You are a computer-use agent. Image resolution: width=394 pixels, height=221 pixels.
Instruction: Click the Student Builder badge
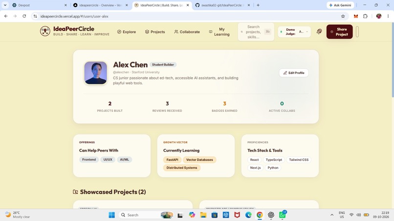(163, 65)
